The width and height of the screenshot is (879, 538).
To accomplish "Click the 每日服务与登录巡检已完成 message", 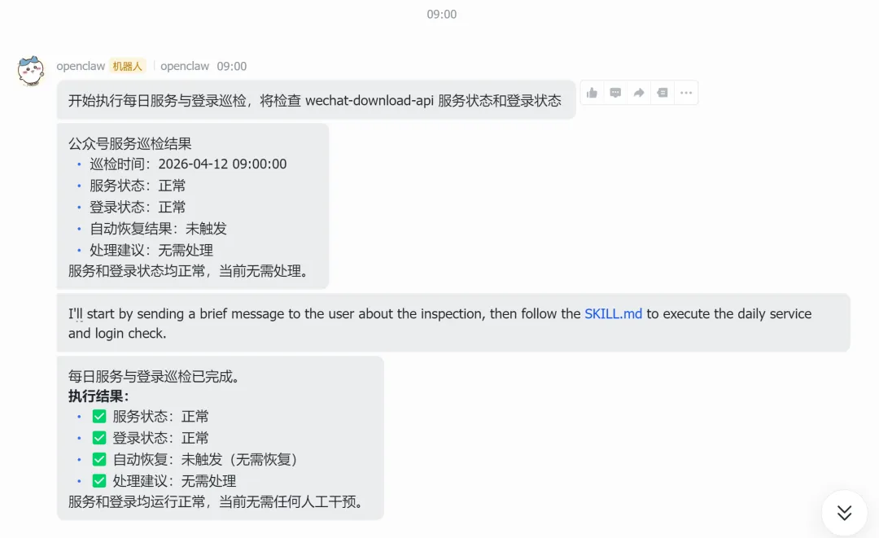I will [x=221, y=438].
